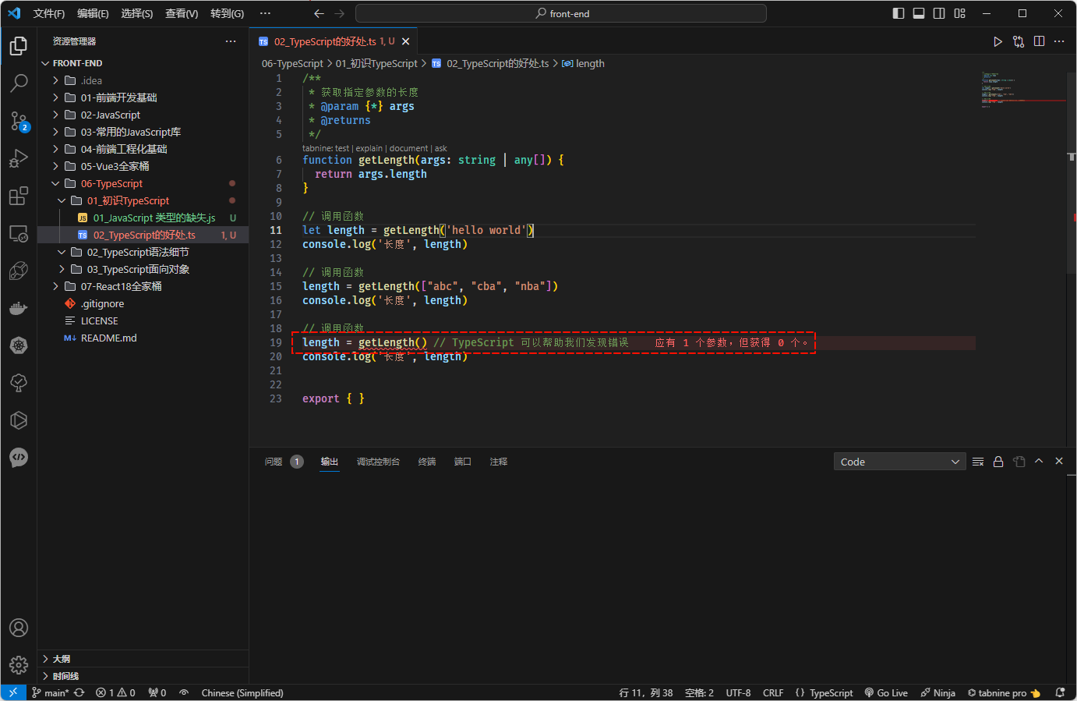Collapse the 06-TypeScript folder
This screenshot has height=701, width=1077.
[x=111, y=183]
